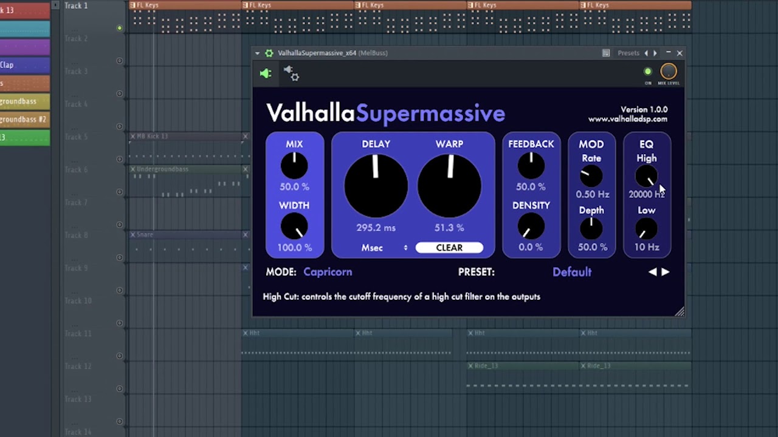Screen dimensions: 778x437
Task: Show the plugin editor with green plug icon
Action: click(266, 73)
